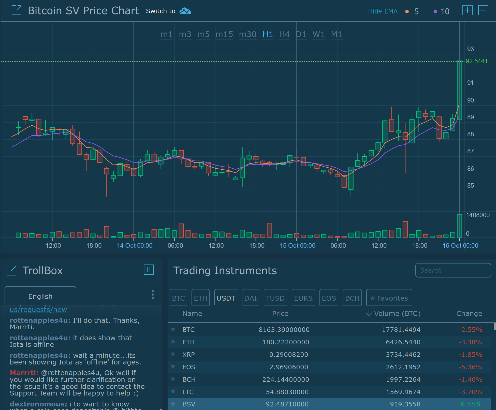
Task: Select the W1 timeframe
Action: tap(319, 34)
